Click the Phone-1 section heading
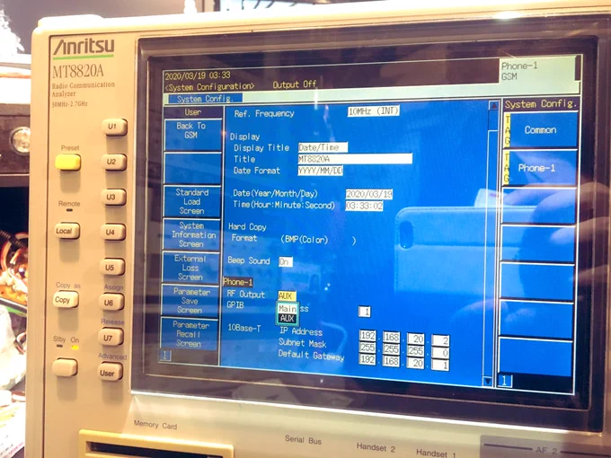This screenshot has height=458, width=611. pyautogui.click(x=238, y=282)
